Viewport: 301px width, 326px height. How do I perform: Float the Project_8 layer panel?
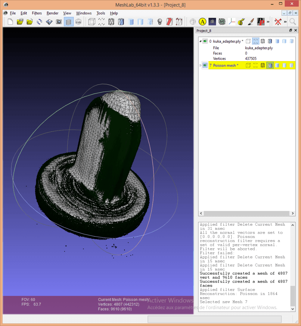290,31
